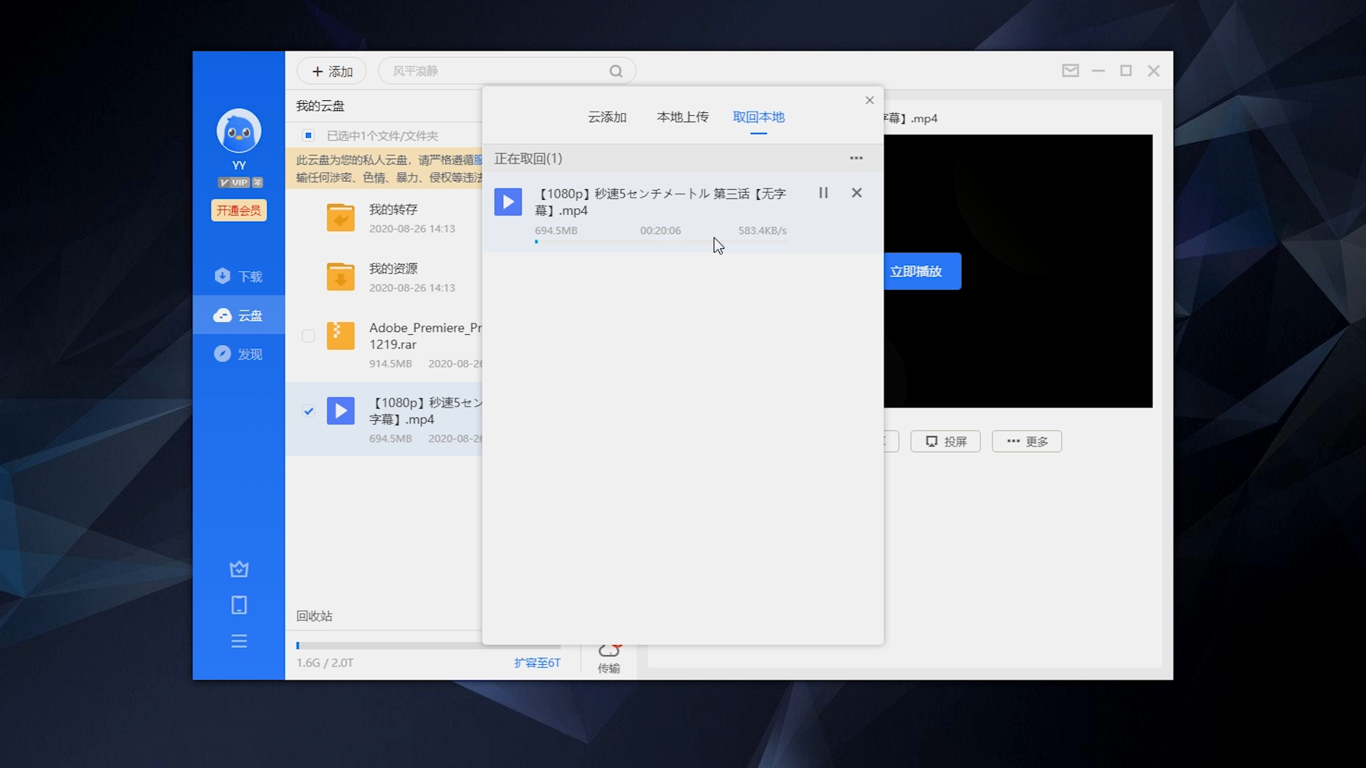Viewport: 1366px width, 768px height.
Task: Minimize the application window
Action: 1098,70
